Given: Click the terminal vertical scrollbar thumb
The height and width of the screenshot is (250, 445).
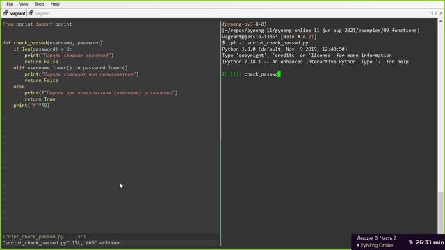Looking at the screenshot, I should click(x=440, y=212).
